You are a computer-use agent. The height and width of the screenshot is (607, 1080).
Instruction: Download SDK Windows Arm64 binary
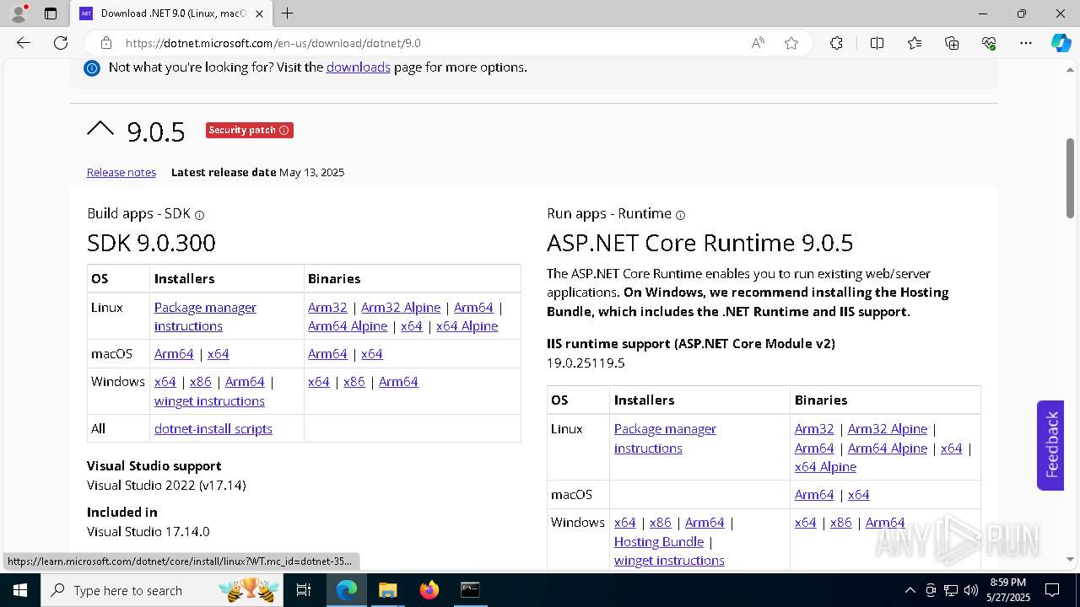pos(398,382)
